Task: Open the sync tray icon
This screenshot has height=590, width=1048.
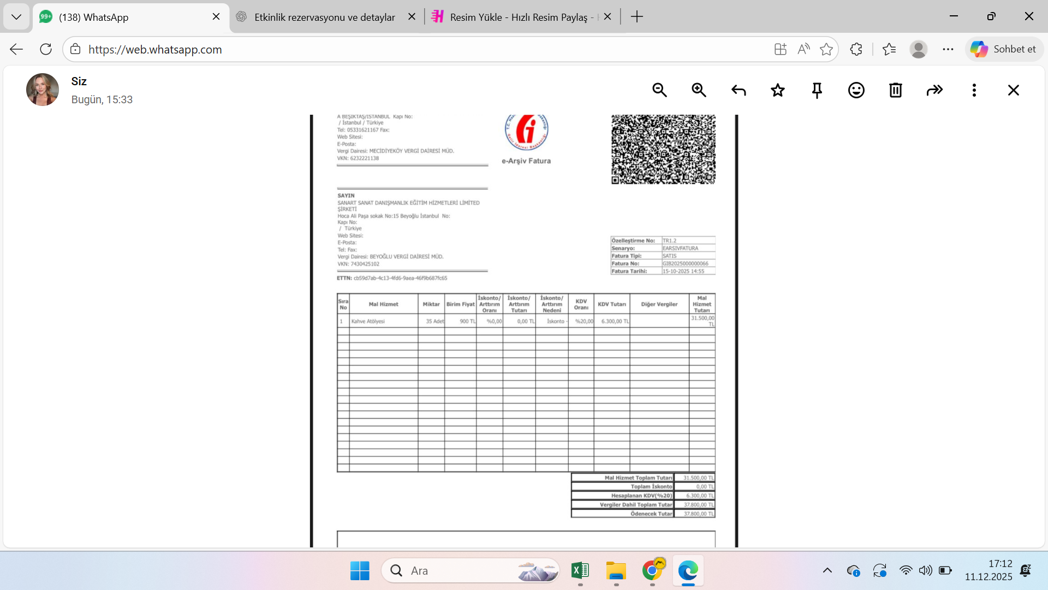Action: (x=880, y=571)
